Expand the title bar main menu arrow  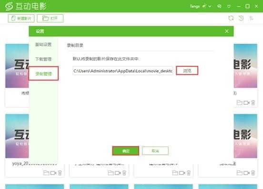(229, 6)
